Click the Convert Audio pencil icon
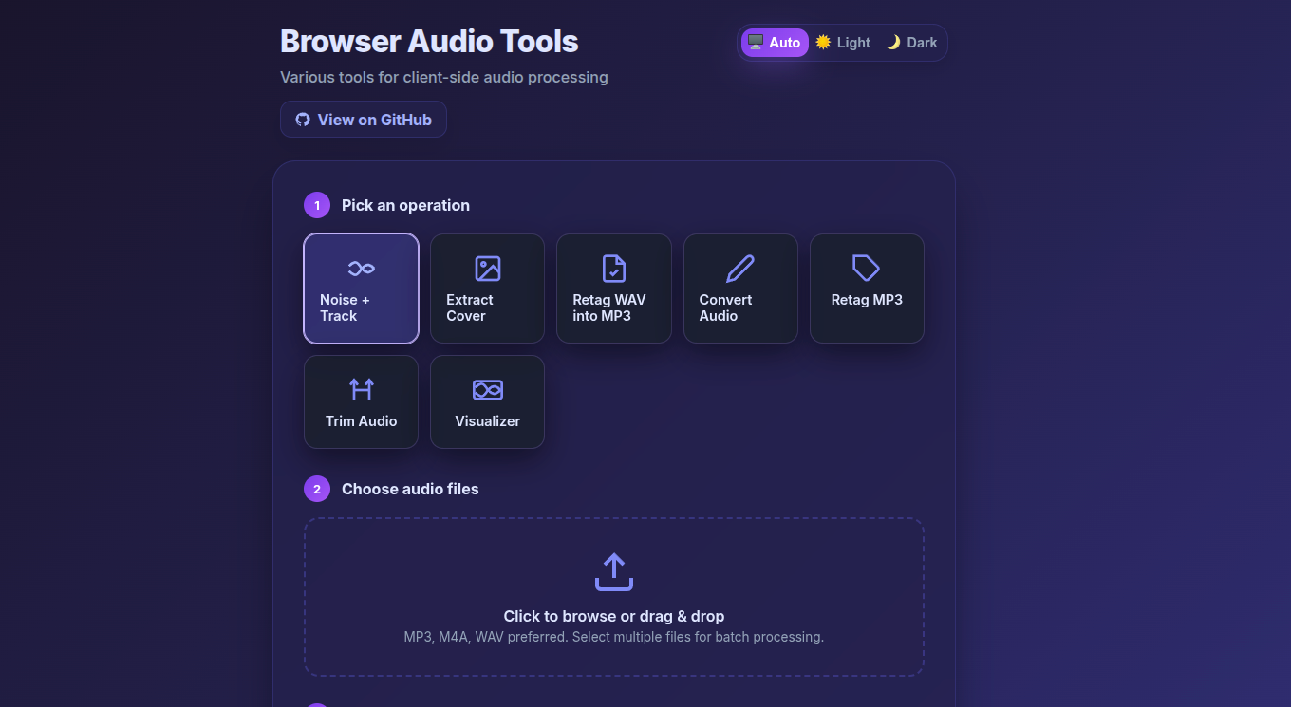This screenshot has width=1291, height=707. [x=740, y=268]
